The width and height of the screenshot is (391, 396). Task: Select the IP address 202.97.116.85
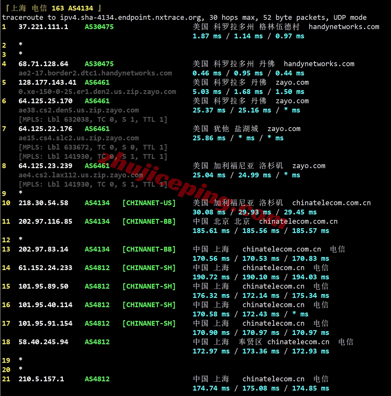tap(45, 221)
